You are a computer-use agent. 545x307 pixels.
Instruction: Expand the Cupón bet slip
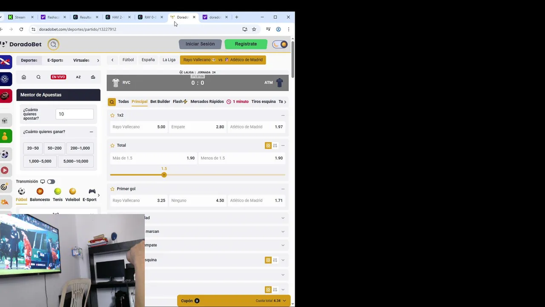click(x=233, y=301)
